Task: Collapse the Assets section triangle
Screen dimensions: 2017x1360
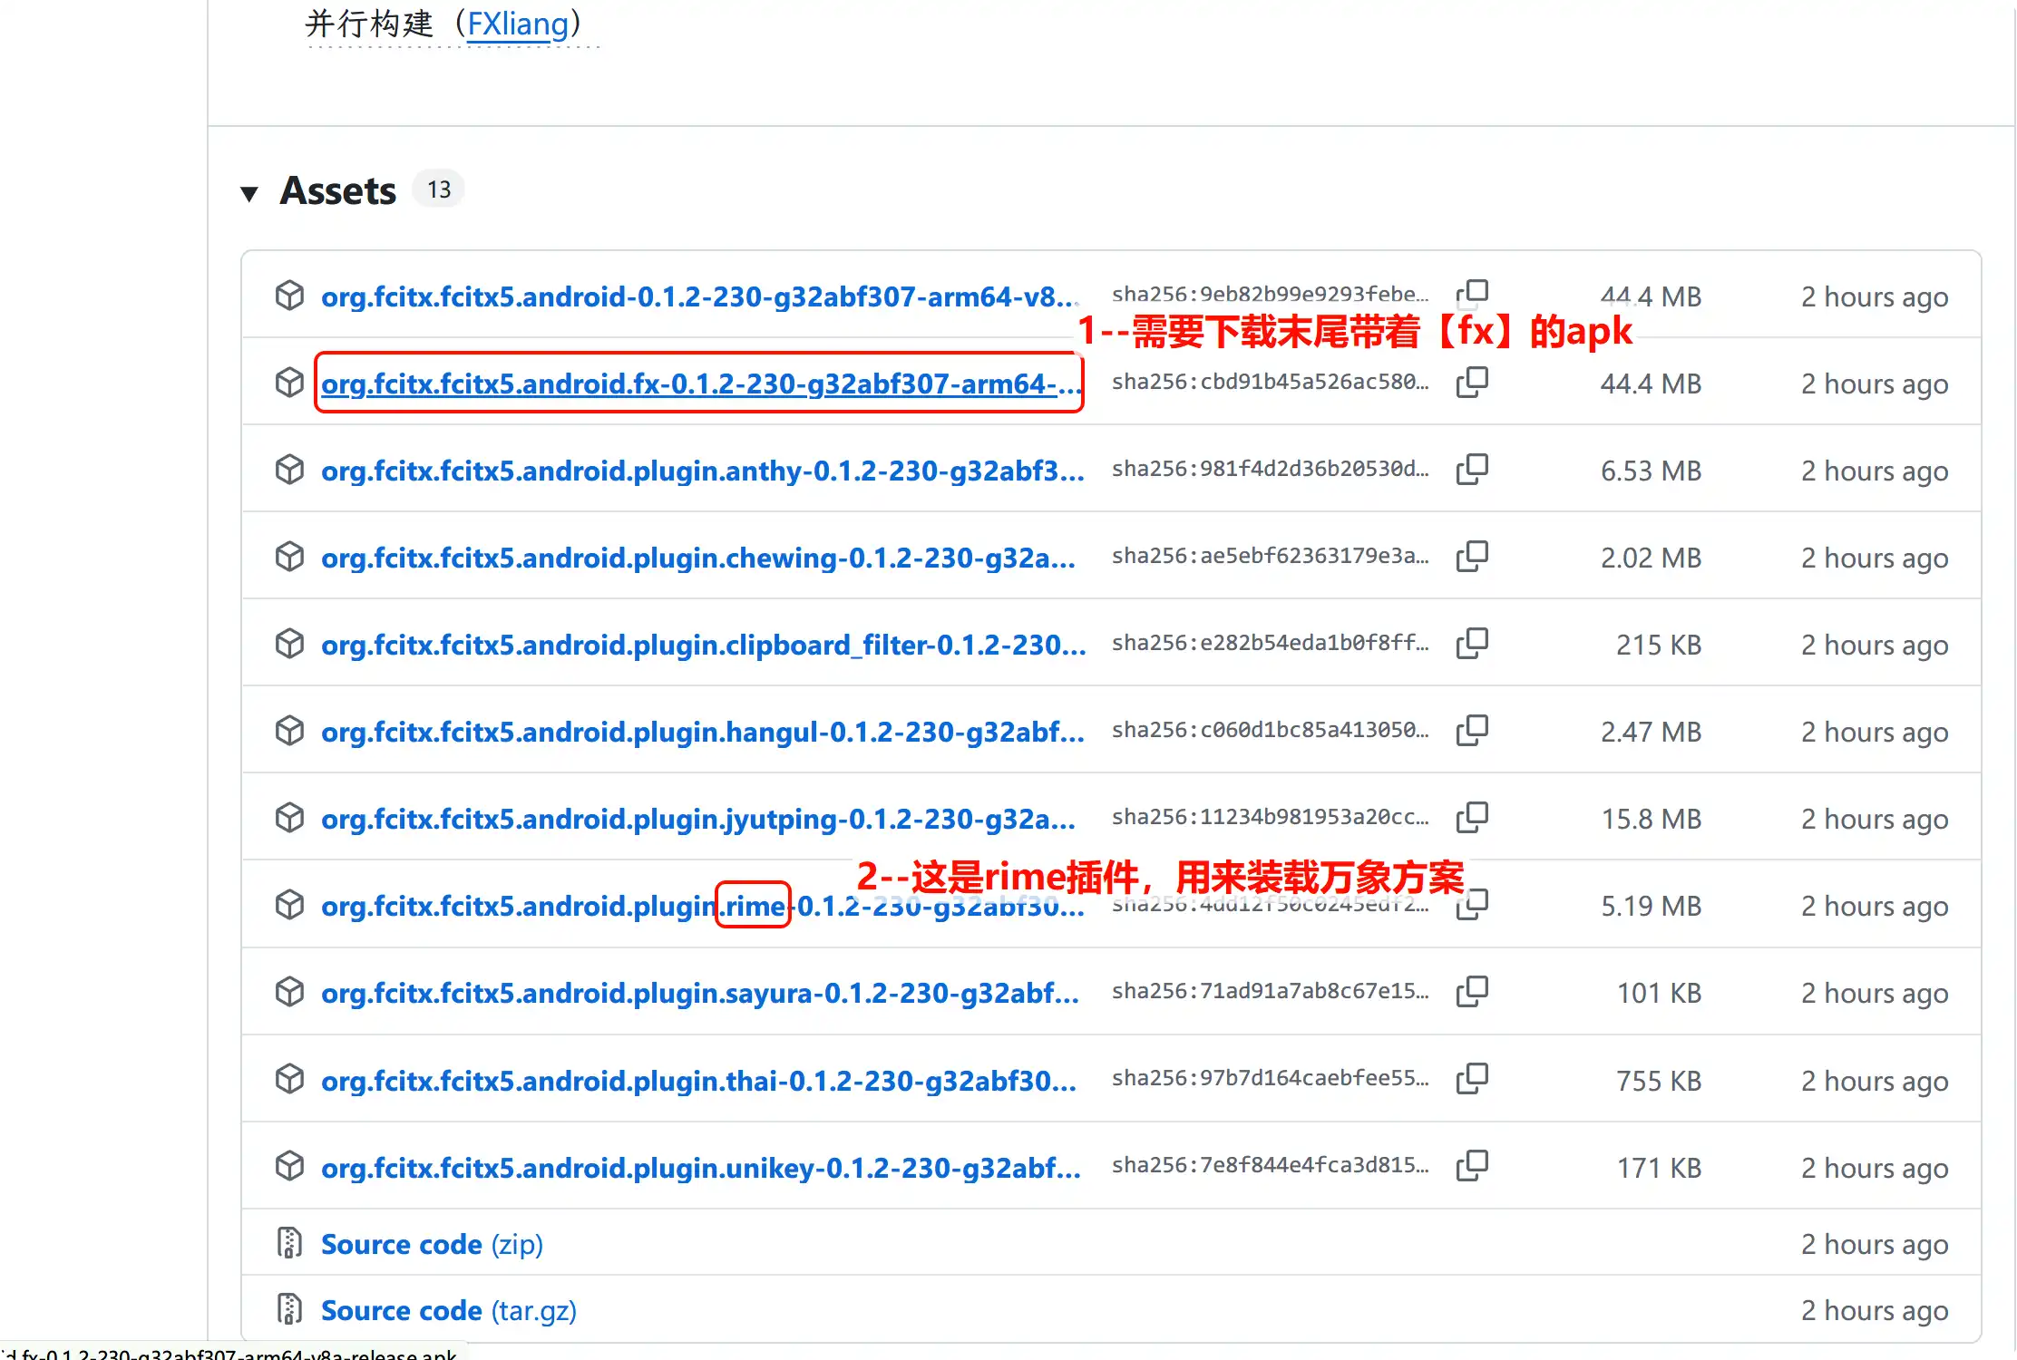Action: click(249, 192)
